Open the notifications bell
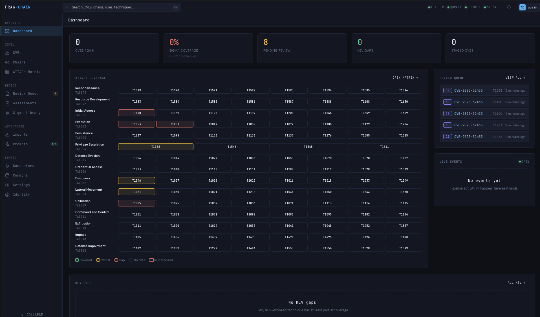 click(509, 7)
